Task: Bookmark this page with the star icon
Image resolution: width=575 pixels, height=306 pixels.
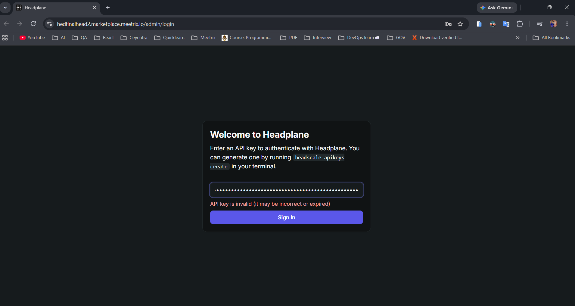Action: click(x=460, y=24)
